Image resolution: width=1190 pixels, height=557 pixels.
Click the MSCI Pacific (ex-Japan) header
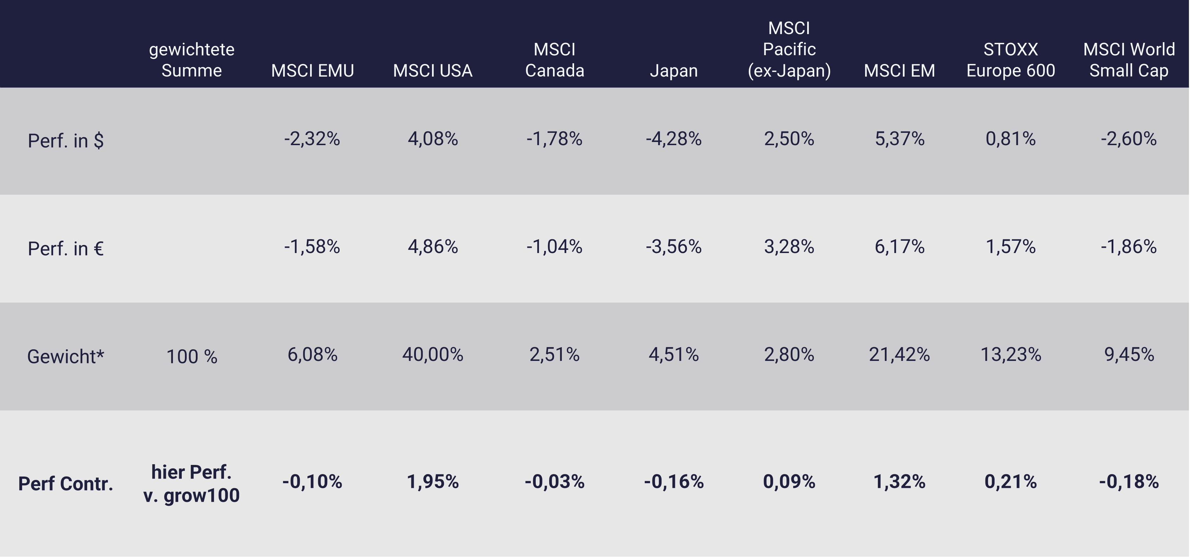[x=789, y=50]
